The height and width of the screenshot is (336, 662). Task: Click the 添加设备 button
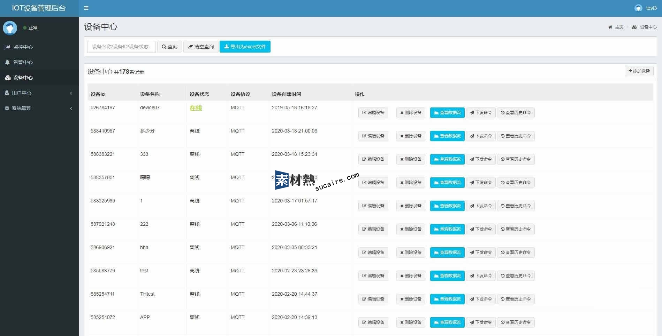point(639,71)
